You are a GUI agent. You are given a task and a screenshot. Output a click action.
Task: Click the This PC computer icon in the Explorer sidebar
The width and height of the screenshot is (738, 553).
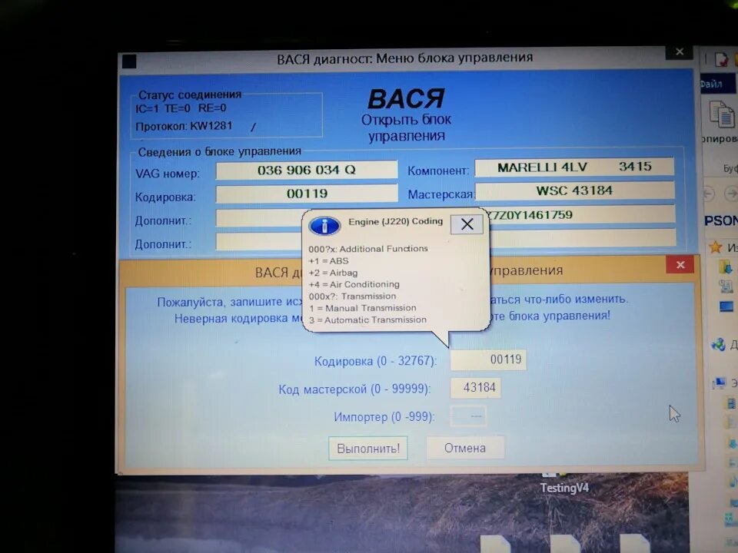tap(719, 383)
